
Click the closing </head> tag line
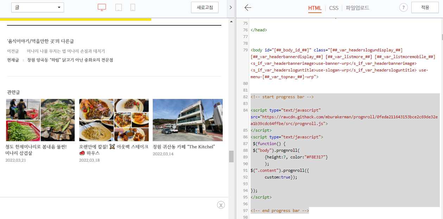click(x=259, y=30)
